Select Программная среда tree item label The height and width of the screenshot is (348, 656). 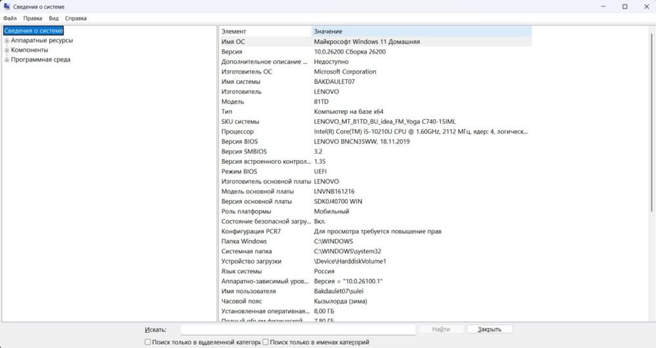click(41, 60)
